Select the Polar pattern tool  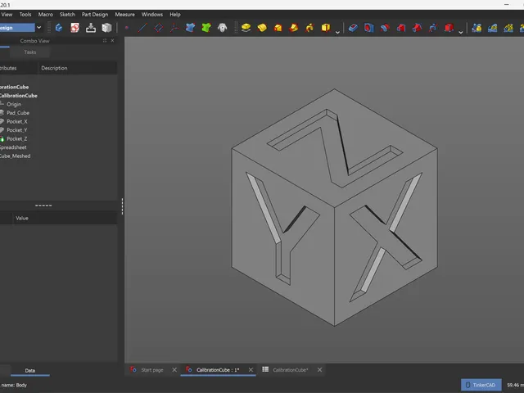tap(508, 27)
